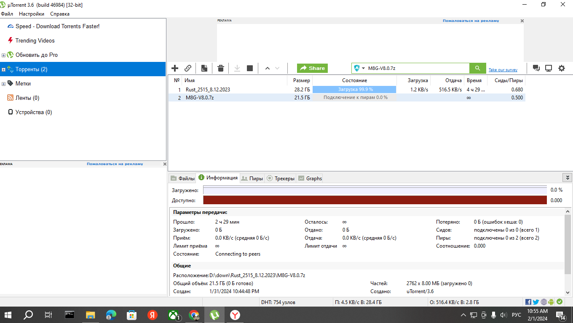Select Ленты (0) feeds in sidebar

tap(27, 98)
